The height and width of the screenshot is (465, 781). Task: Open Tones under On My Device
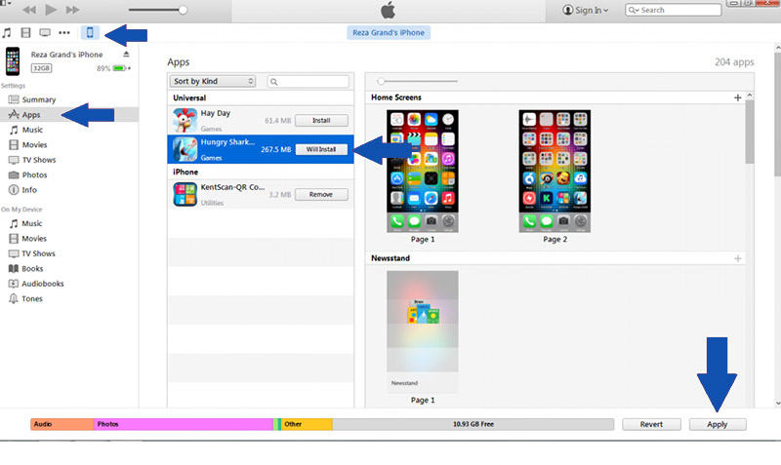click(31, 298)
